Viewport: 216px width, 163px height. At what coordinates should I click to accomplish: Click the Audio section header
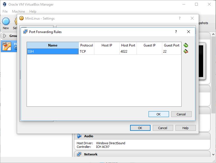point(142,136)
